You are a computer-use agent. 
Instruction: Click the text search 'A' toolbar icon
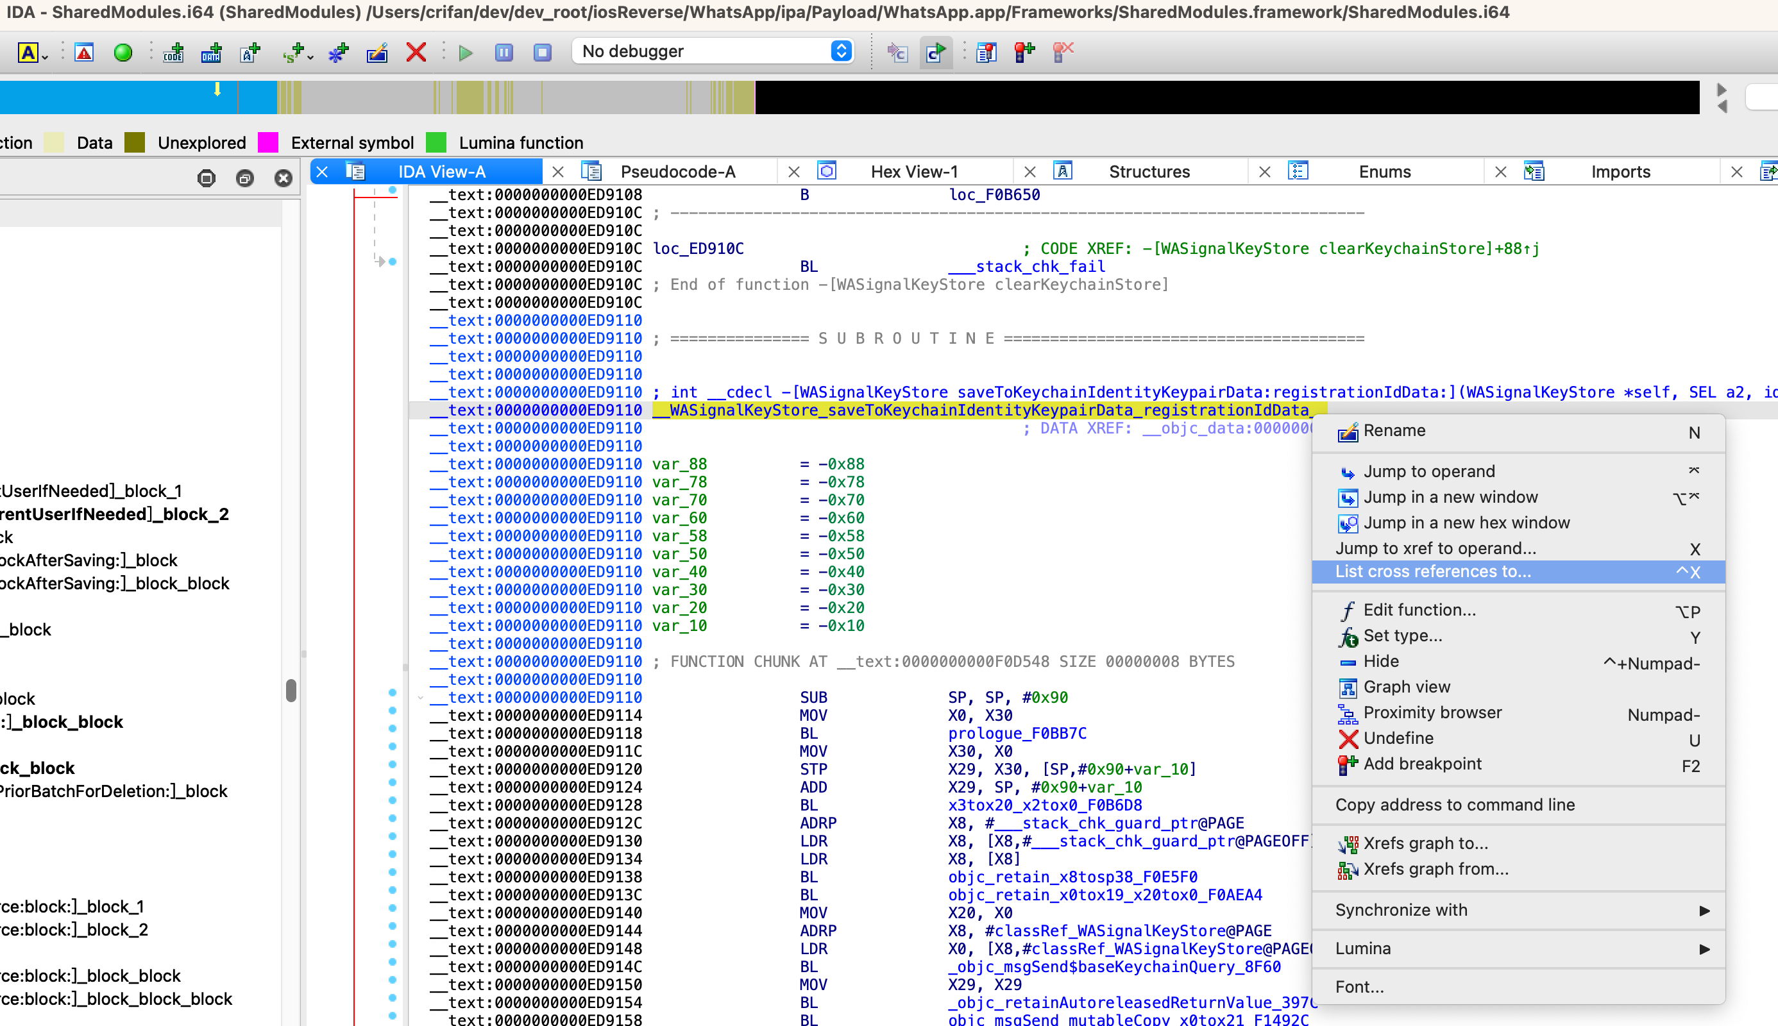coord(28,52)
